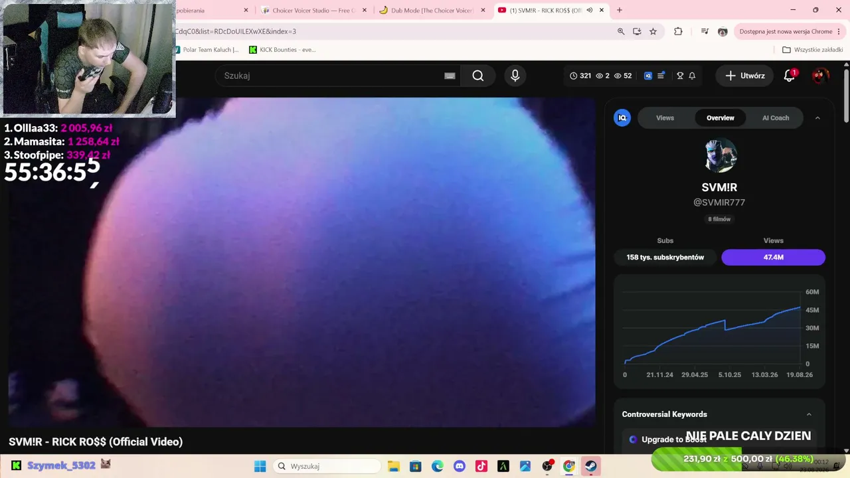Click the 47.4M views pill
This screenshot has height=478, width=850.
pos(774,257)
